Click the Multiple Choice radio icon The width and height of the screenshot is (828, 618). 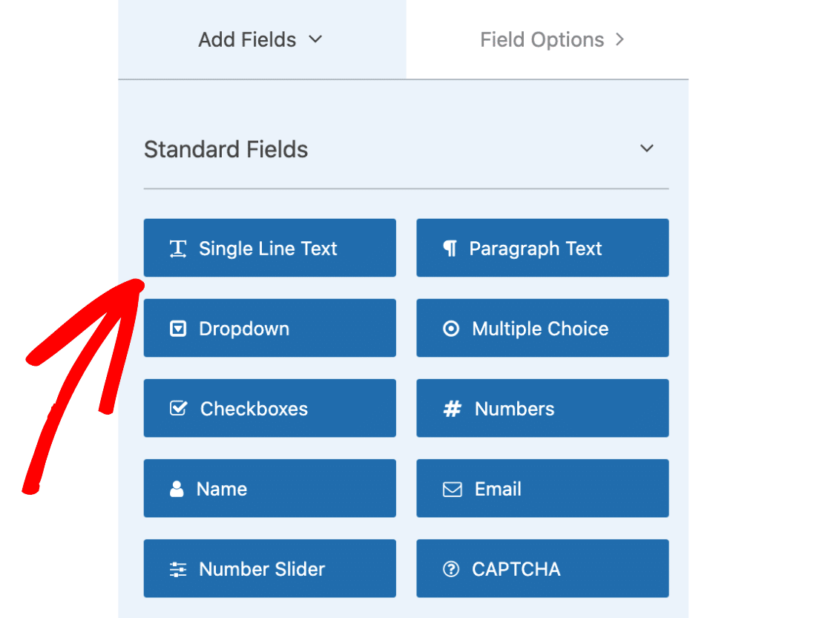[x=451, y=329]
